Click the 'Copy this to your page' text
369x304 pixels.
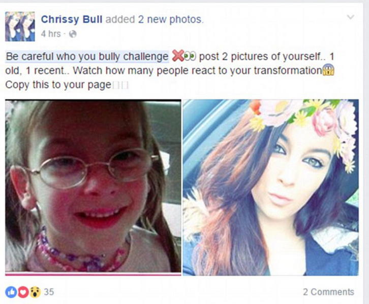tap(58, 85)
